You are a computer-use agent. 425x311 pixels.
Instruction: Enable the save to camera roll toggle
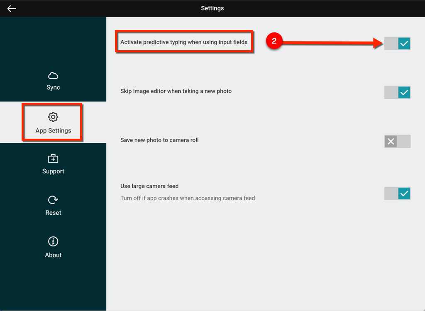pos(397,142)
